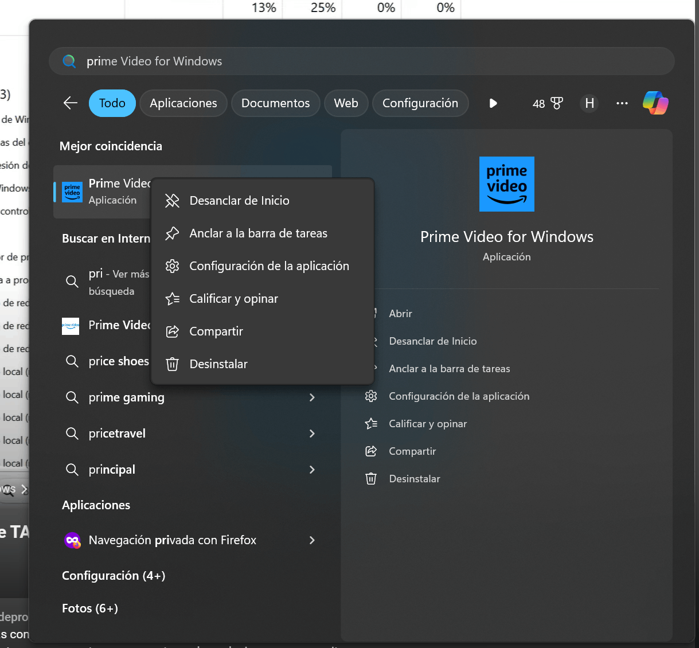
Task: Open the Copilot icon in search header
Action: pyautogui.click(x=655, y=103)
